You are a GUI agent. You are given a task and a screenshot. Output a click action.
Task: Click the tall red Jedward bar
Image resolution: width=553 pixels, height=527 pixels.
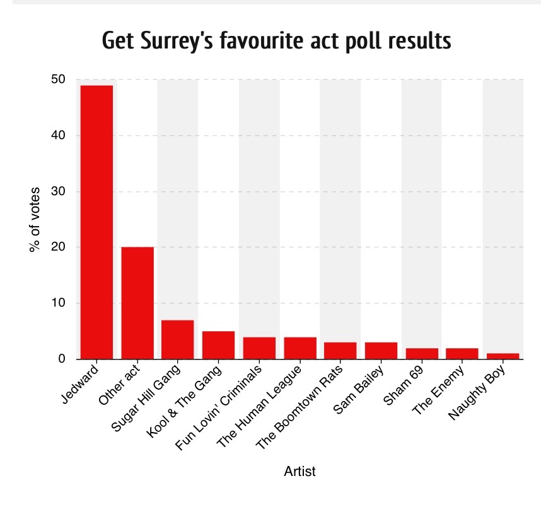point(96,222)
